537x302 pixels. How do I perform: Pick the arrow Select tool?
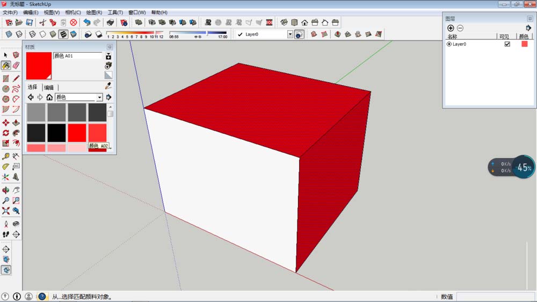tap(6, 55)
